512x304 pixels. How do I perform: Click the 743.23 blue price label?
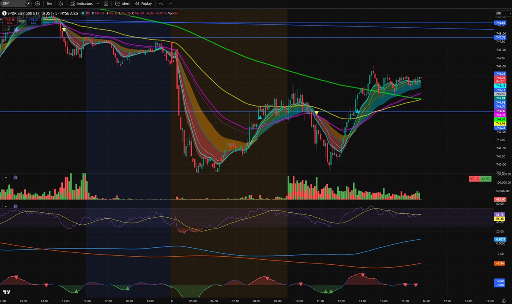pos(500,128)
